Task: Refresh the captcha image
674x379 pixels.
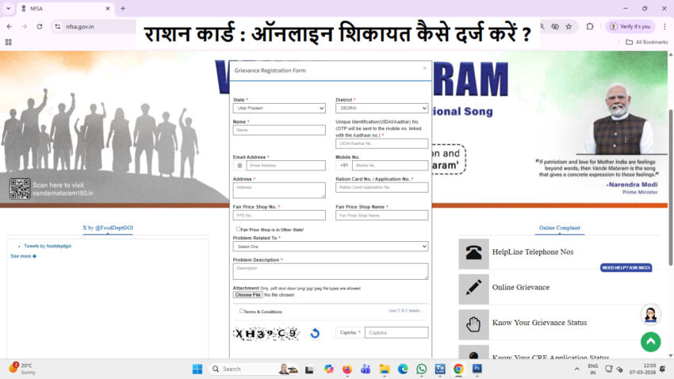Action: pos(315,333)
